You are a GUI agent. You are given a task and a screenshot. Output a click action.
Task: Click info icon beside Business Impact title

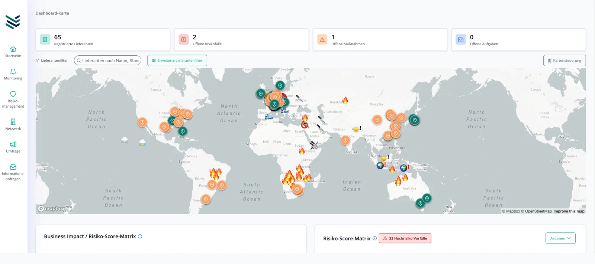[140, 236]
